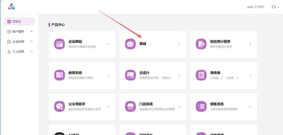283x135 pixels.
Task: Click the 账户服务 cube icon
Action: pyautogui.click(x=9, y=32)
